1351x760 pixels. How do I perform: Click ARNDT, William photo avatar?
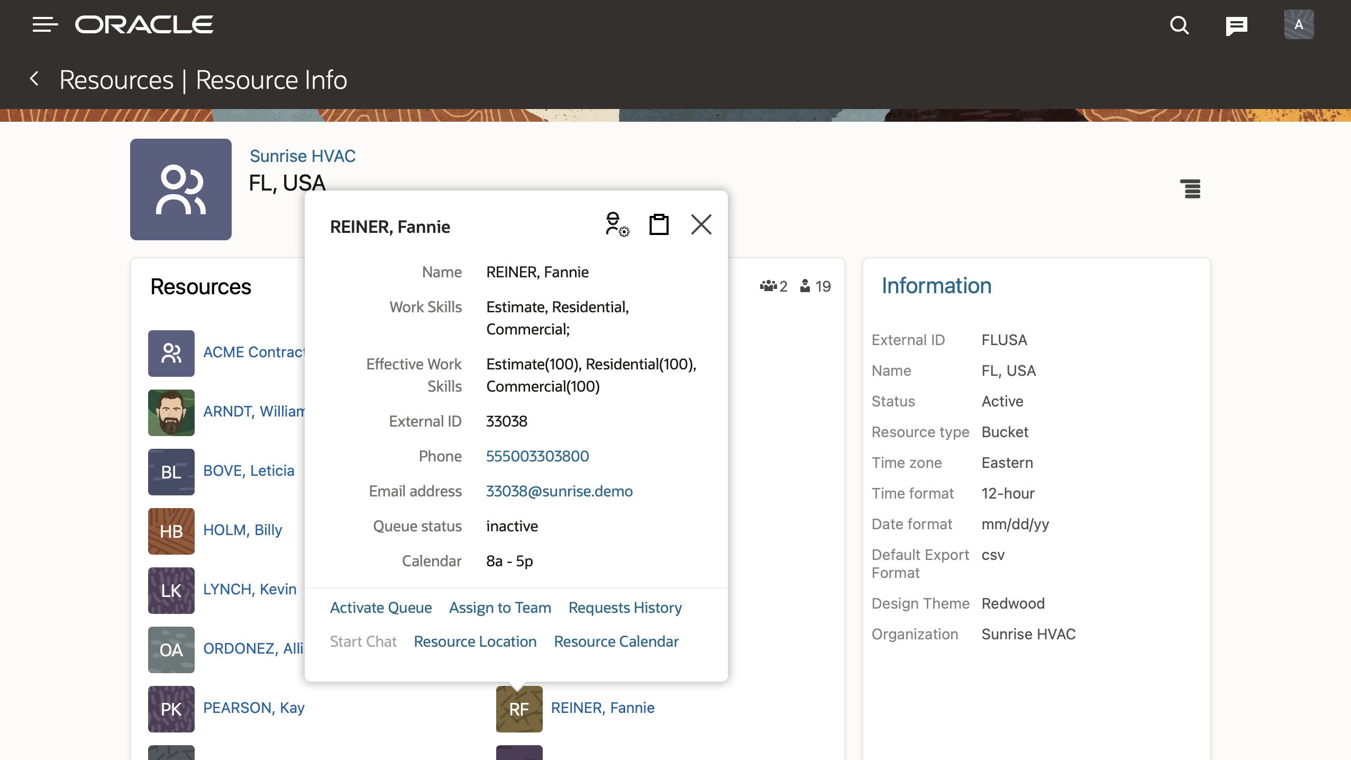coord(171,413)
